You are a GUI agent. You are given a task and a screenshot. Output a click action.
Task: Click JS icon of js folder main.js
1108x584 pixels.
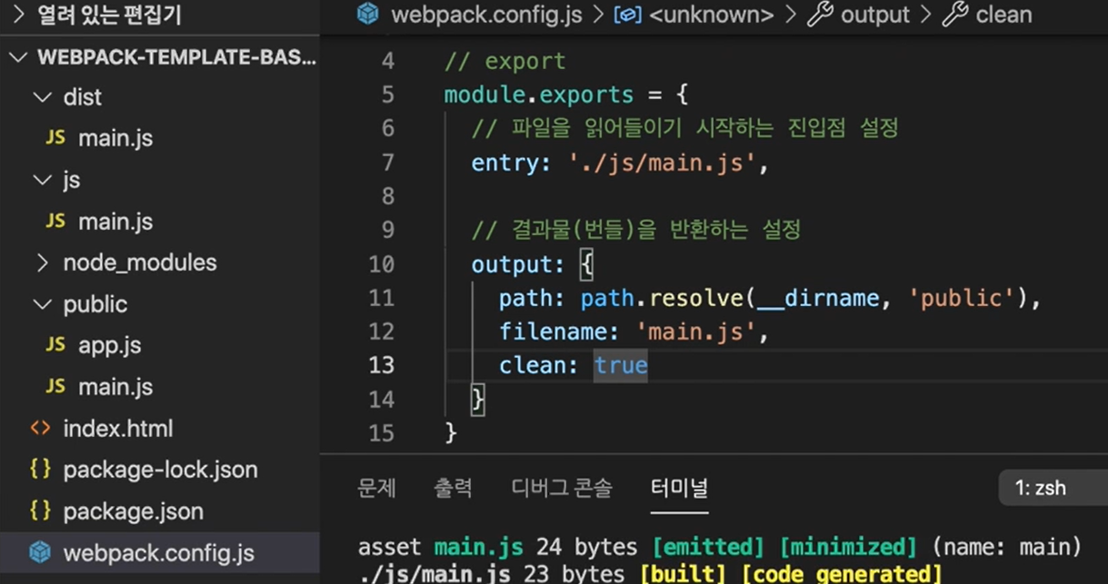pyautogui.click(x=55, y=221)
